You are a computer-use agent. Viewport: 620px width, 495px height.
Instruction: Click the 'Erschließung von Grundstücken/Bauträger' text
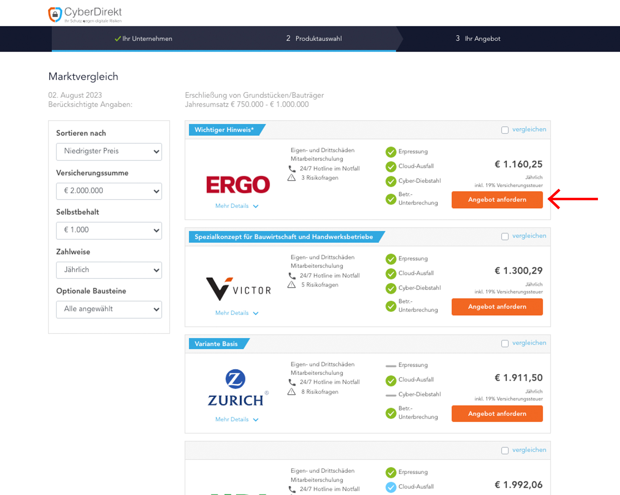(254, 95)
